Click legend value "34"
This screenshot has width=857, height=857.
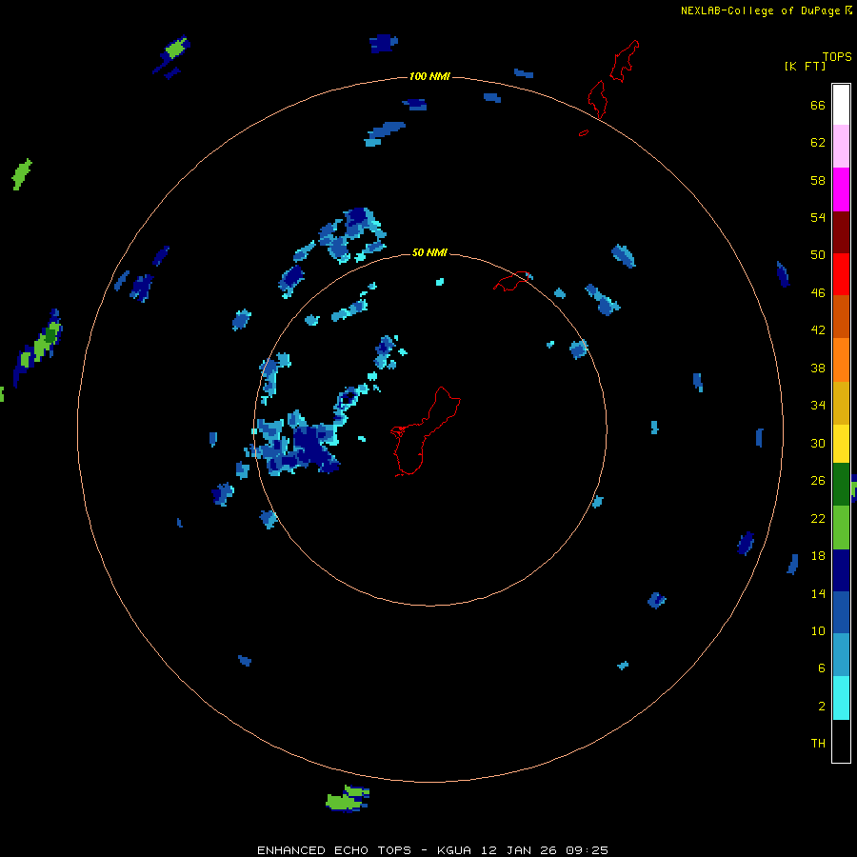[x=818, y=406]
